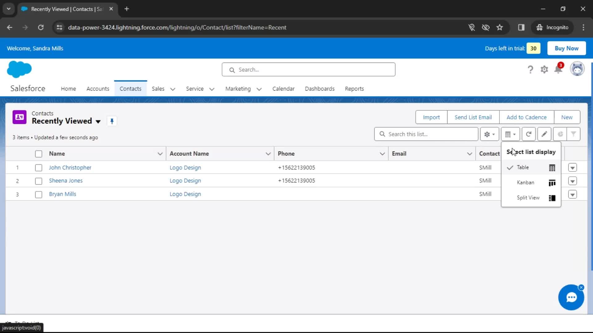Pin the Recently Viewed list view
Viewport: 593px width, 333px height.
click(x=112, y=121)
